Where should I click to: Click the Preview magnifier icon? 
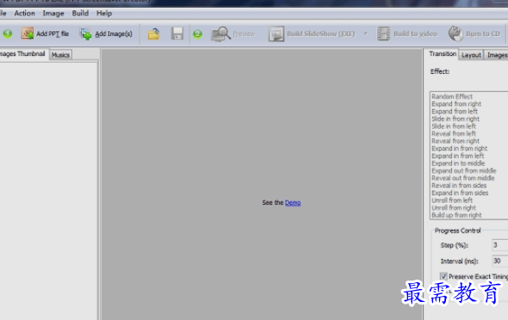220,34
